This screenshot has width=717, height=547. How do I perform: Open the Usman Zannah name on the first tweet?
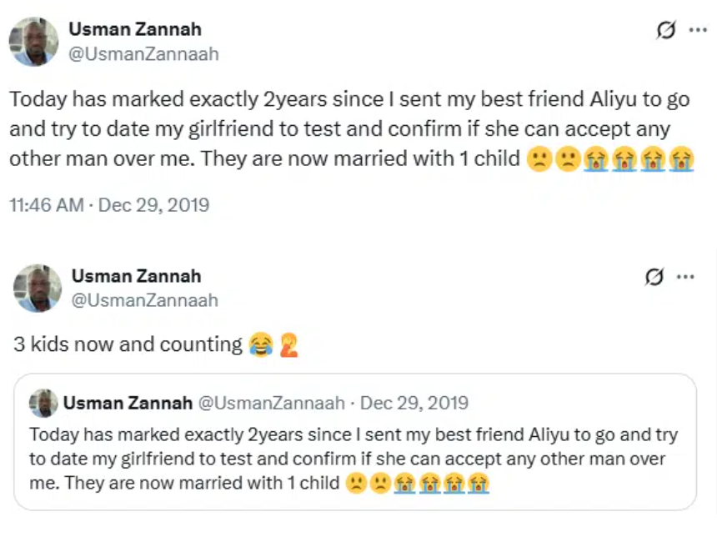pyautogui.click(x=135, y=29)
